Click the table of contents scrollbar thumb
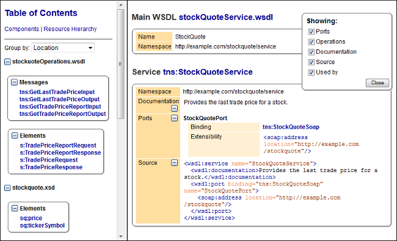397x241 pixels. coord(121,64)
